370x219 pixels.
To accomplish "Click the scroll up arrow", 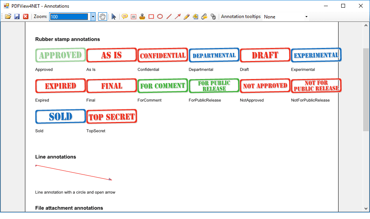I will point(366,25).
